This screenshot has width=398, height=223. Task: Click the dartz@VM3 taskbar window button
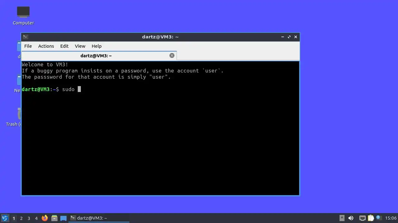coord(99,218)
